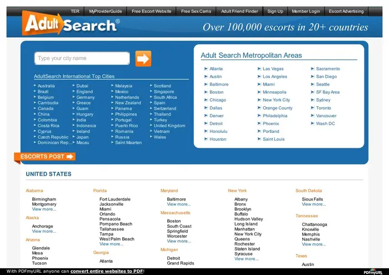
Task: Open West Palm Beach city link
Action: click(117, 239)
